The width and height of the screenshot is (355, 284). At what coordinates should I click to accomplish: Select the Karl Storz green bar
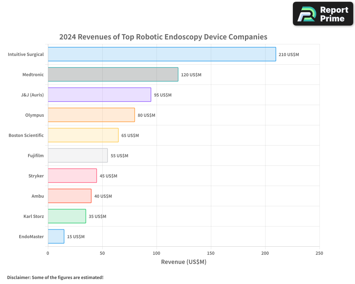[66, 216]
